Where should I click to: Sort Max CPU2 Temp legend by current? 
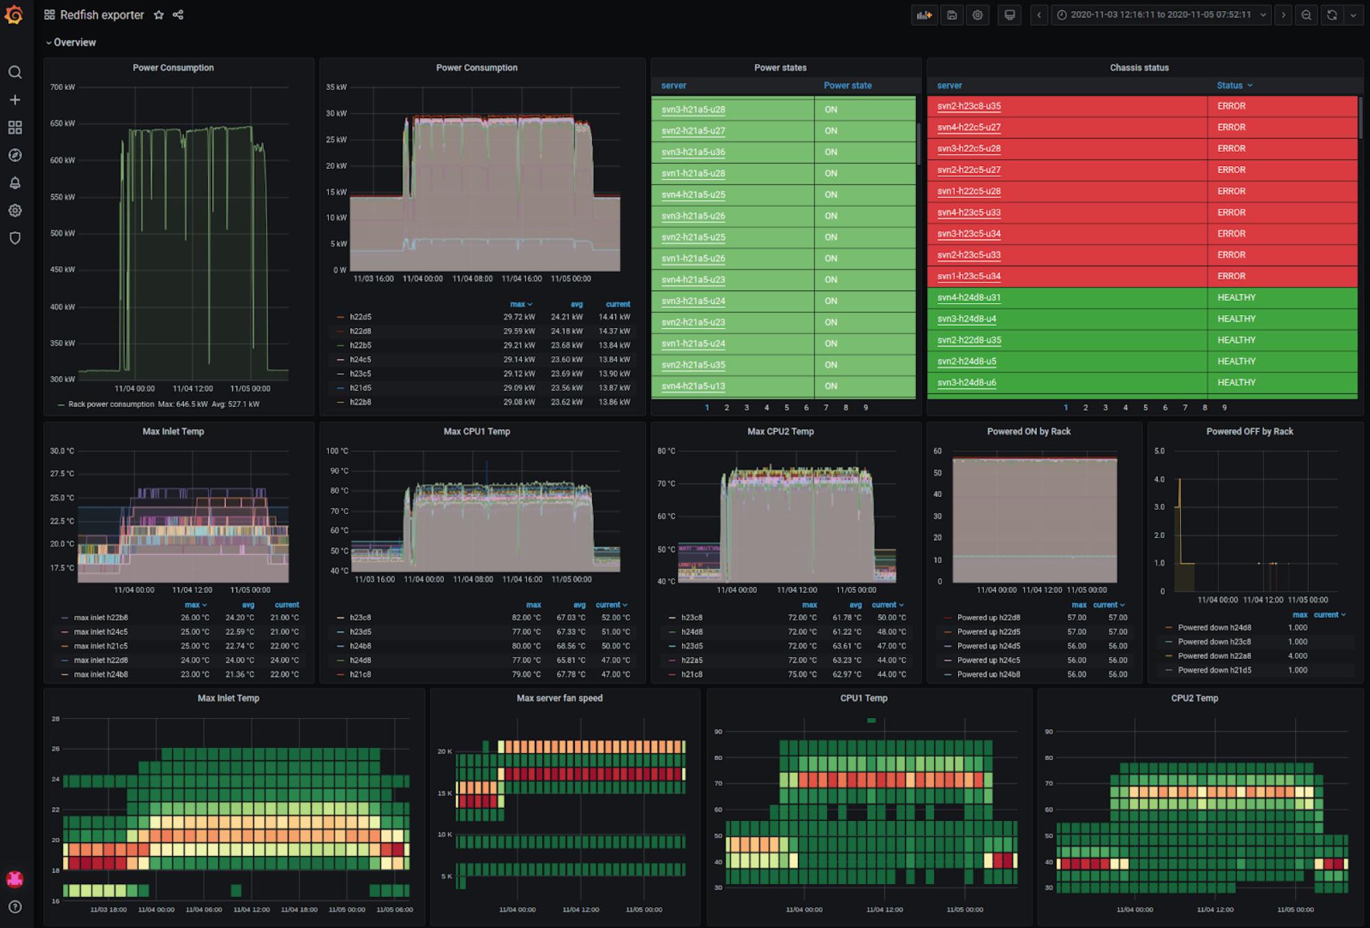(x=887, y=605)
